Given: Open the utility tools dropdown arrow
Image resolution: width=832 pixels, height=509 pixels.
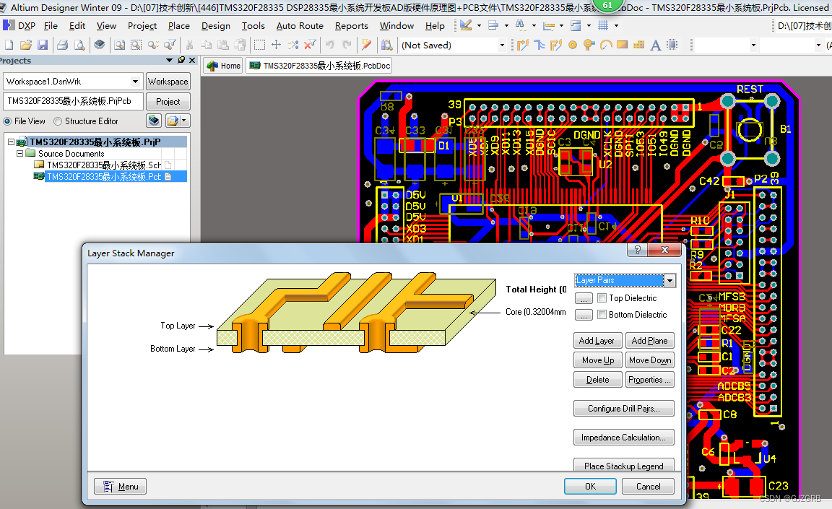Looking at the screenshot, I should (x=479, y=25).
